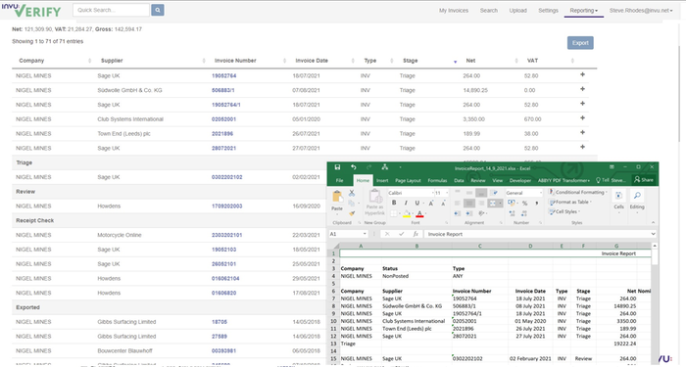The height and width of the screenshot is (367, 686).
Task: Click the Share button in Excel
Action: 644,179
